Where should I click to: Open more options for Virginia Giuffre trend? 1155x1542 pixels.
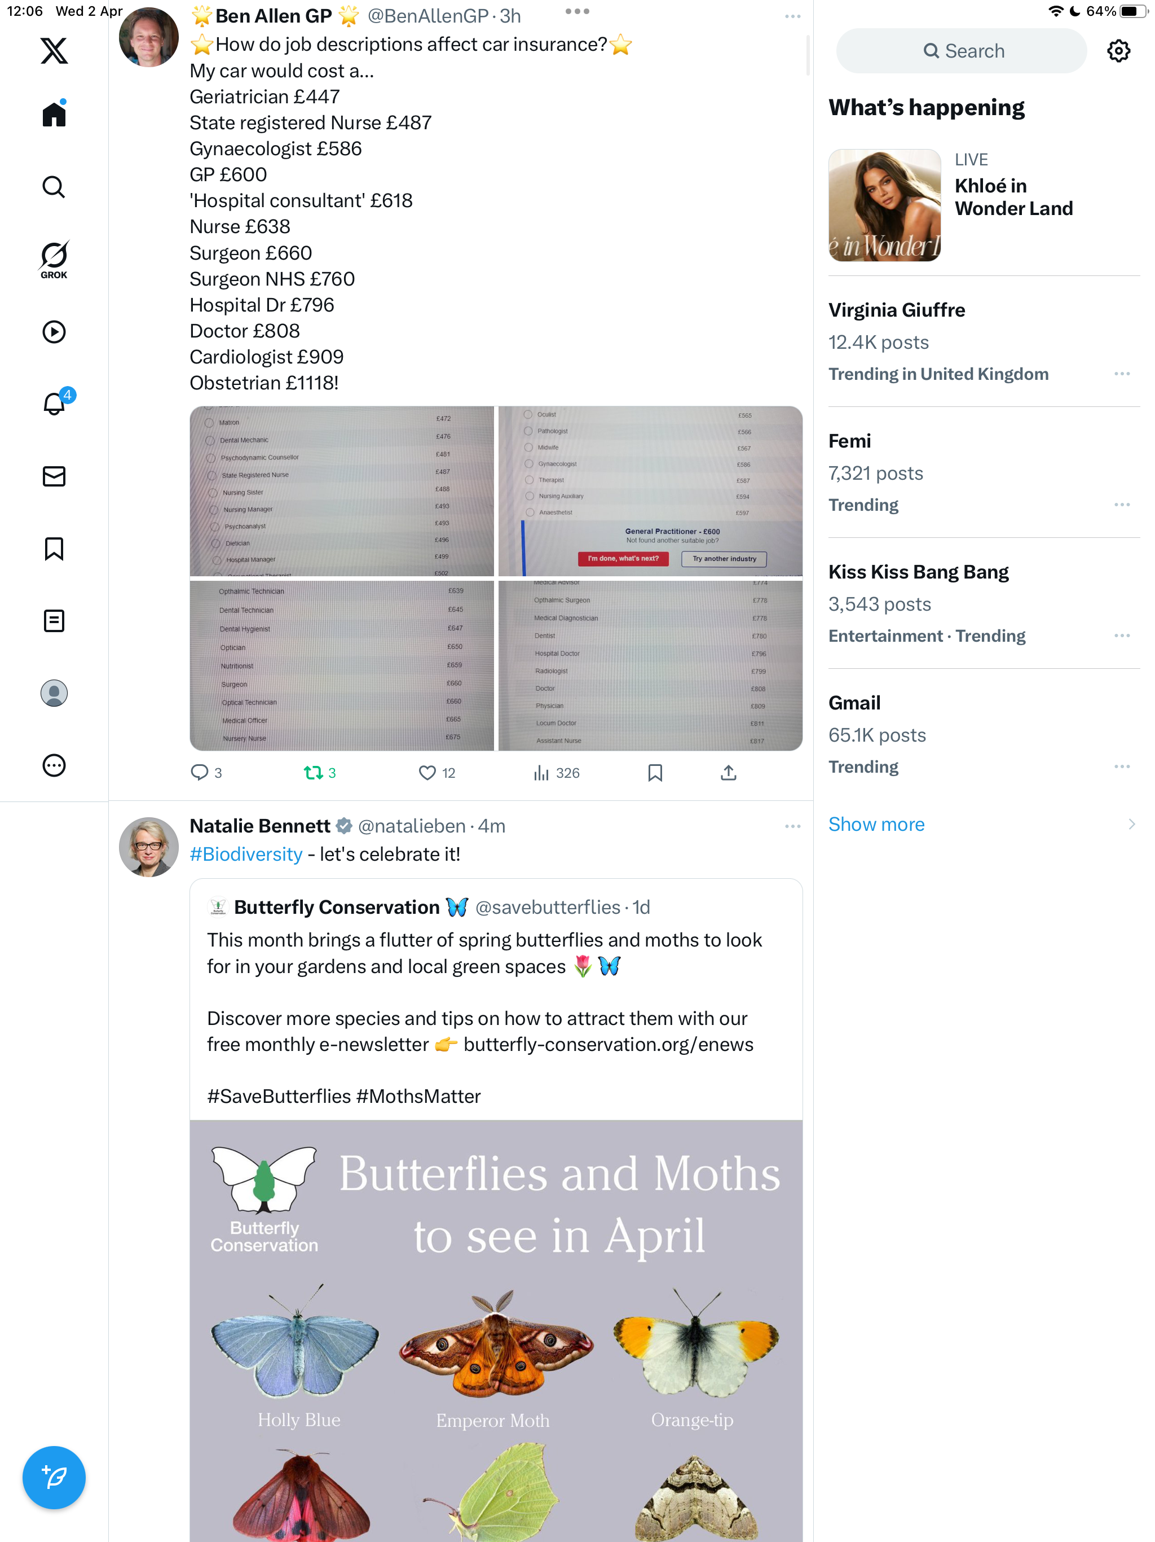tap(1122, 374)
